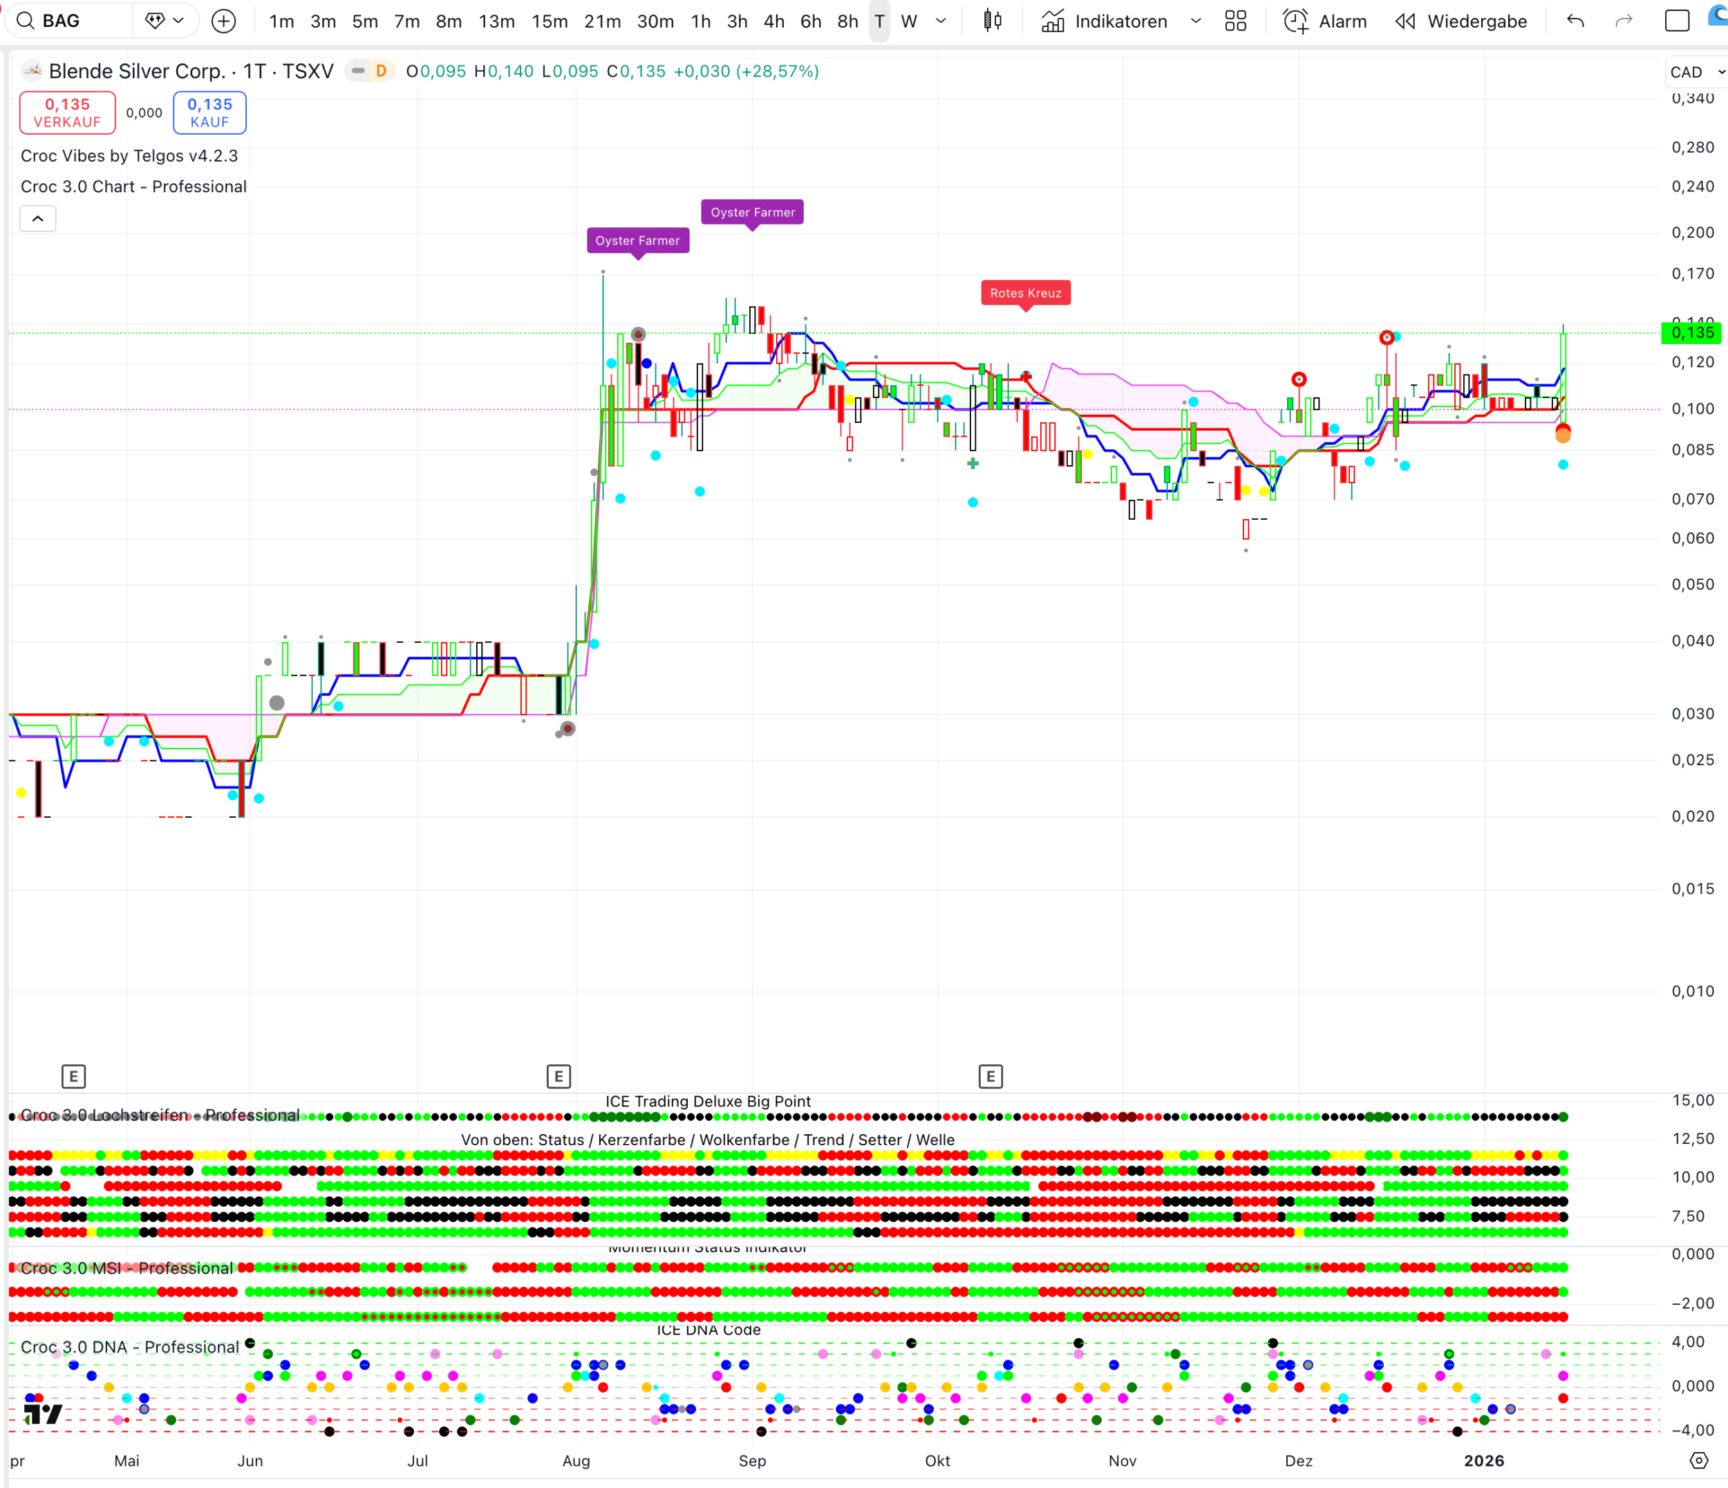Click the add symbol plus icon

[x=223, y=21]
